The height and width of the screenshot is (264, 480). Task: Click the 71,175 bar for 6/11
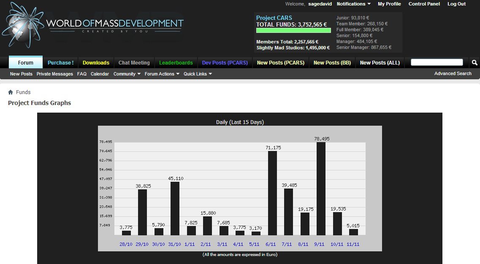[272, 193]
